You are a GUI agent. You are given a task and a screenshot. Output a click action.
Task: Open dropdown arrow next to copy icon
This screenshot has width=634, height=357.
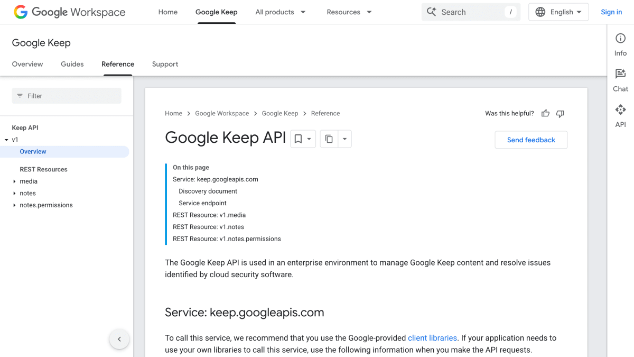(x=344, y=139)
